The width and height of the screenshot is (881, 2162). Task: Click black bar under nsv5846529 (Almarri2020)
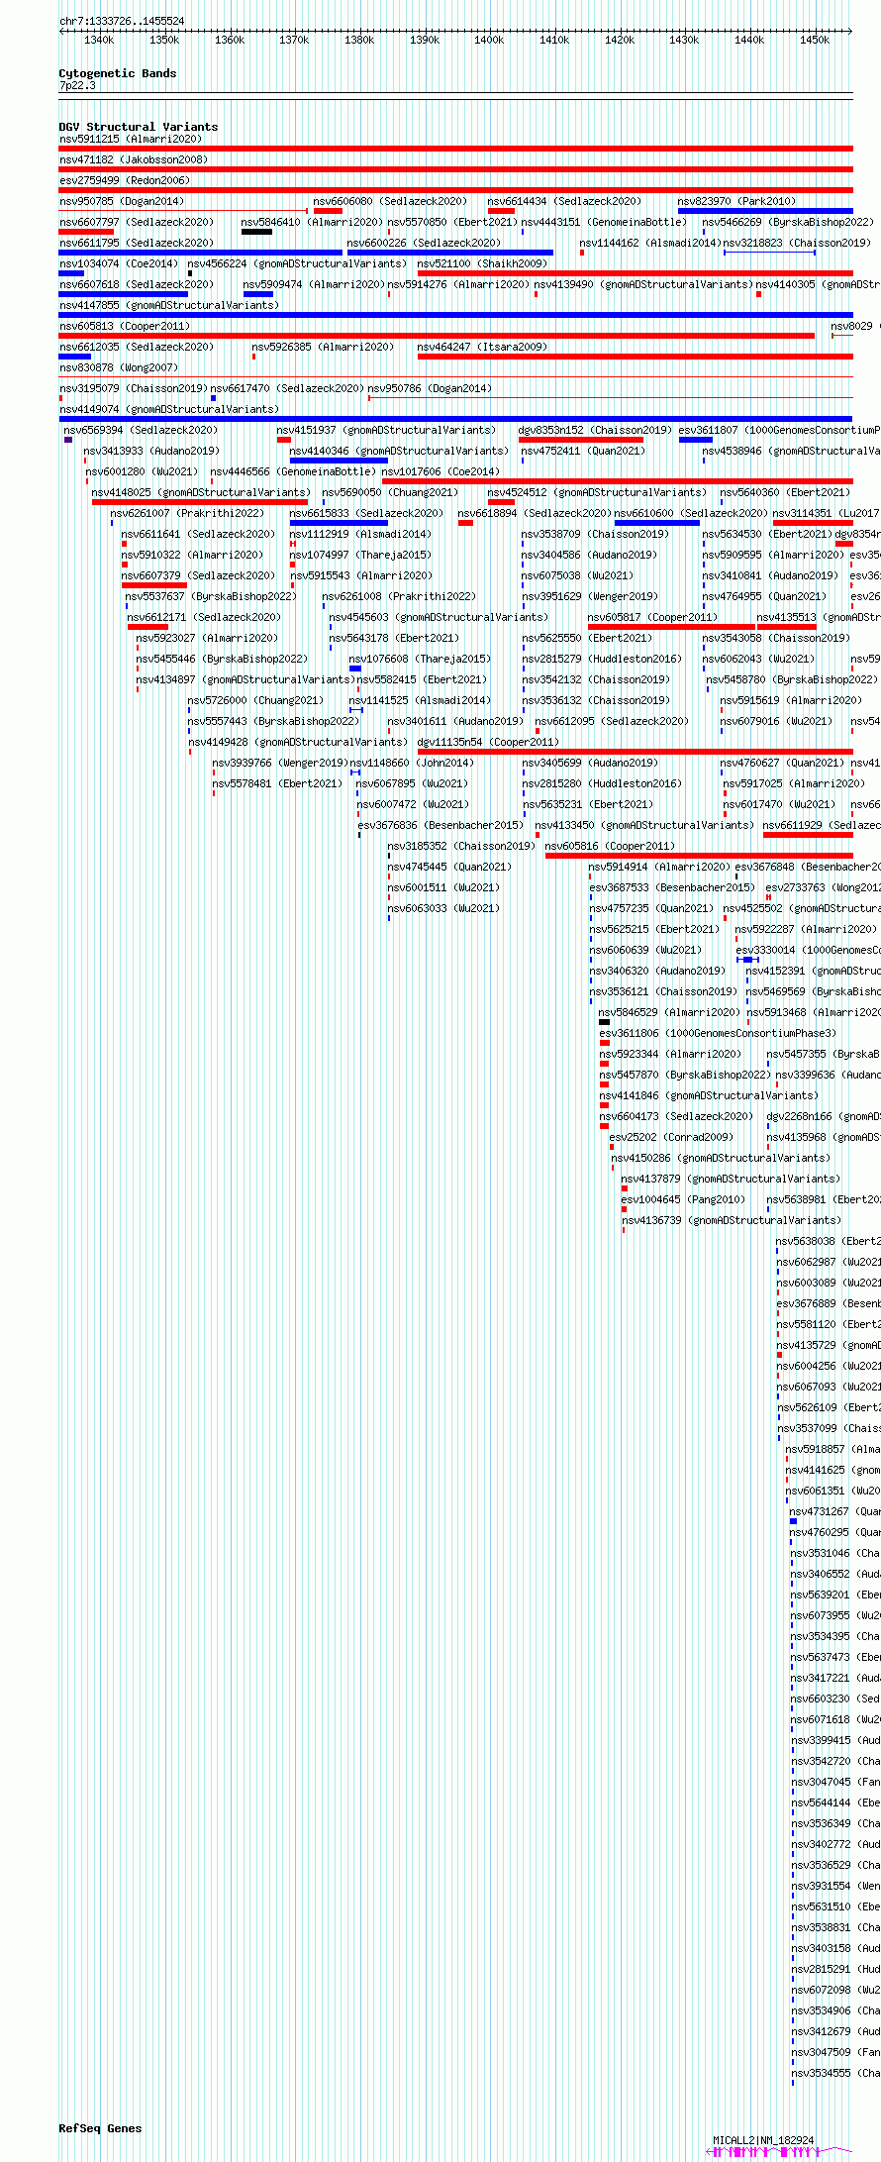[x=605, y=1022]
